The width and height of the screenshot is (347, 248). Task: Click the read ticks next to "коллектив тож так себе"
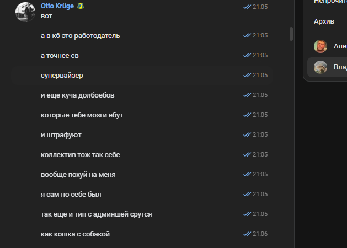[247, 155]
